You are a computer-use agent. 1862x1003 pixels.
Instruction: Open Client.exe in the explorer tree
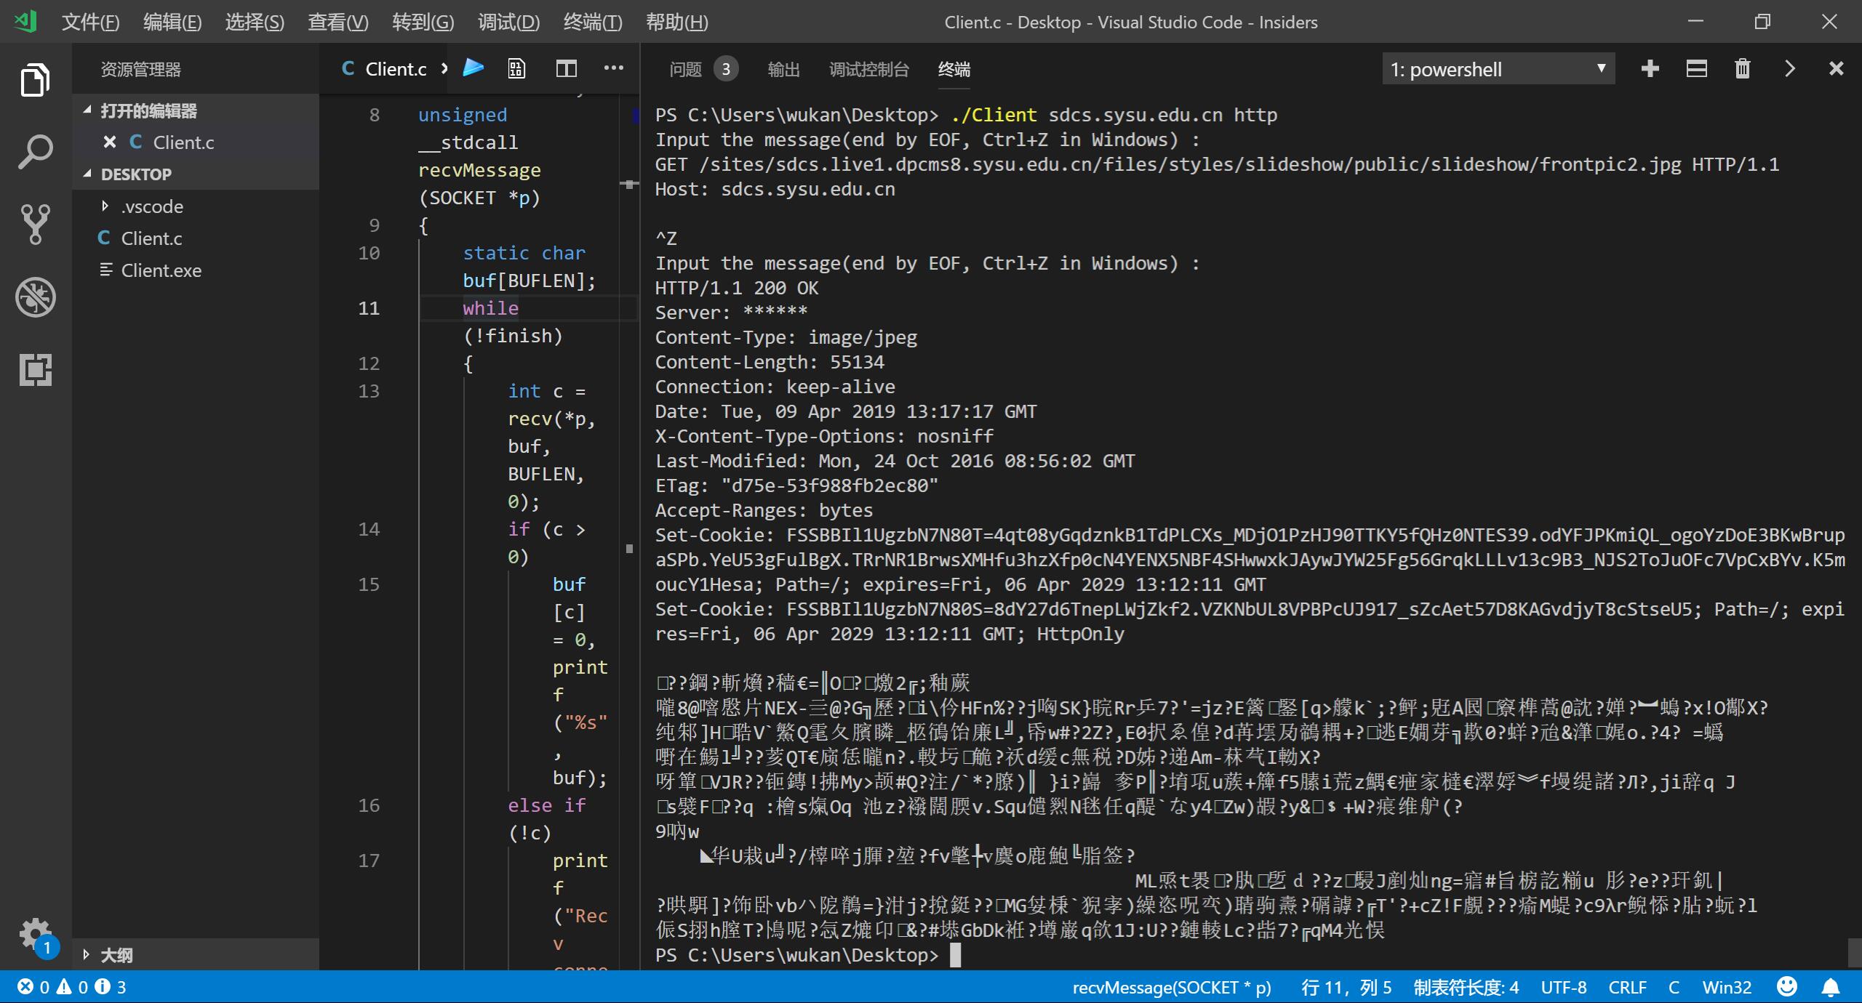pyautogui.click(x=161, y=270)
